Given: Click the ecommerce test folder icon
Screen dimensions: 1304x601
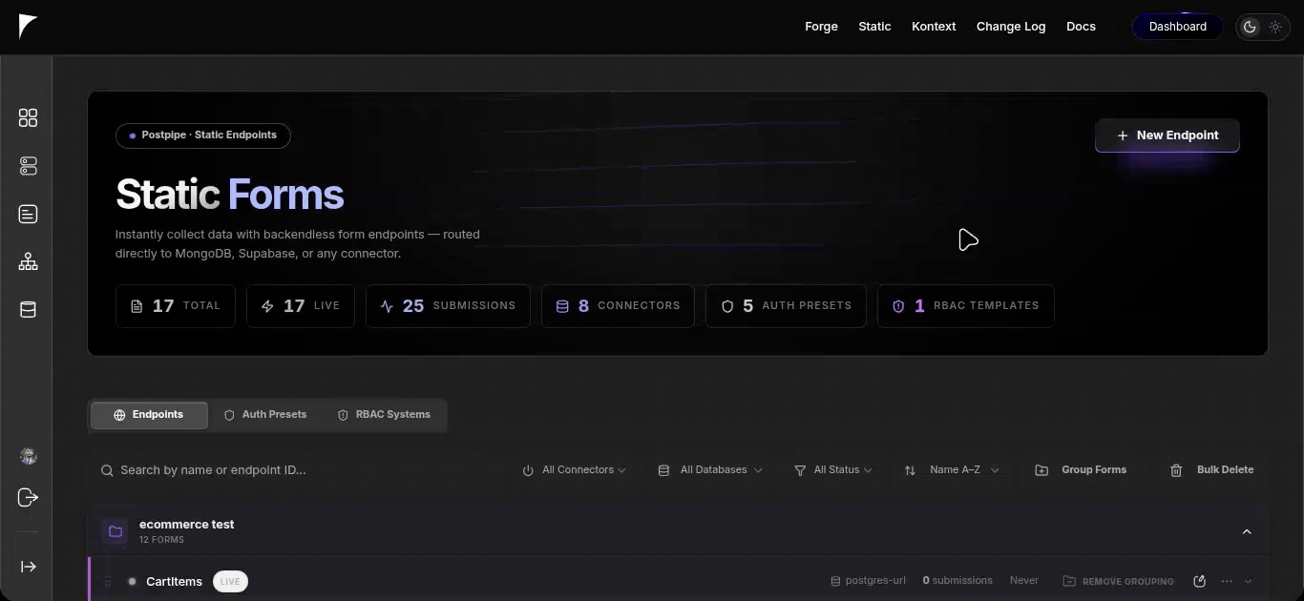Looking at the screenshot, I should (115, 531).
